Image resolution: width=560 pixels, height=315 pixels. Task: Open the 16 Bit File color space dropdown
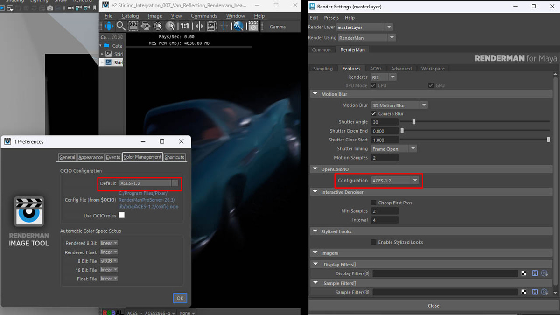point(109,270)
